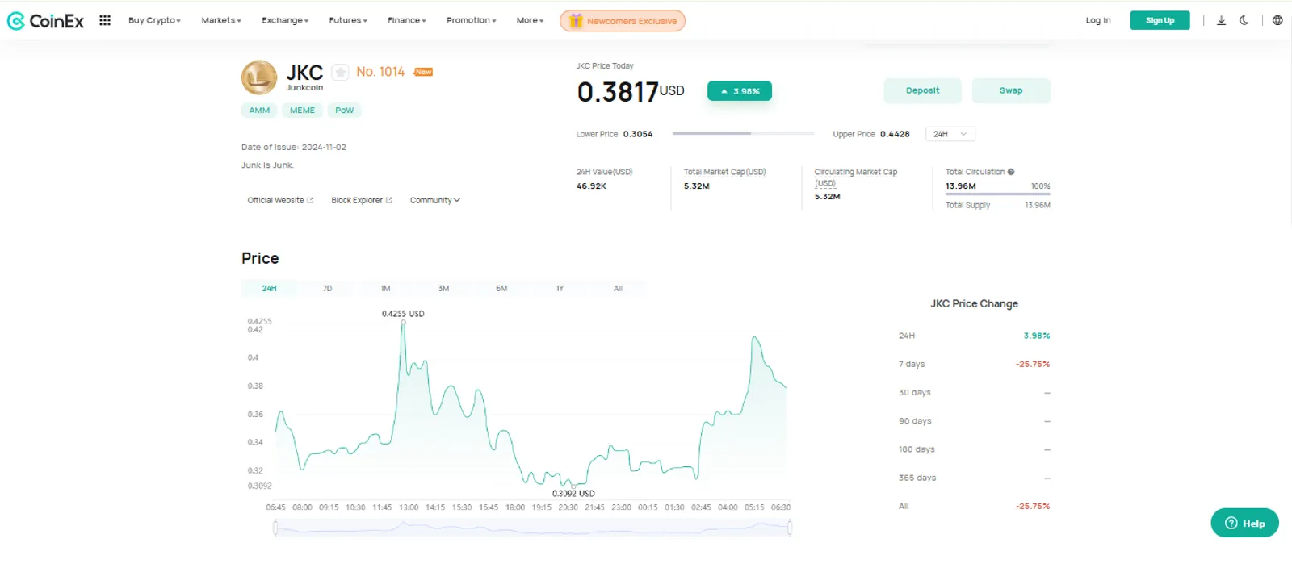
Task: Click the Junkcoin coin logo
Action: tap(259, 77)
